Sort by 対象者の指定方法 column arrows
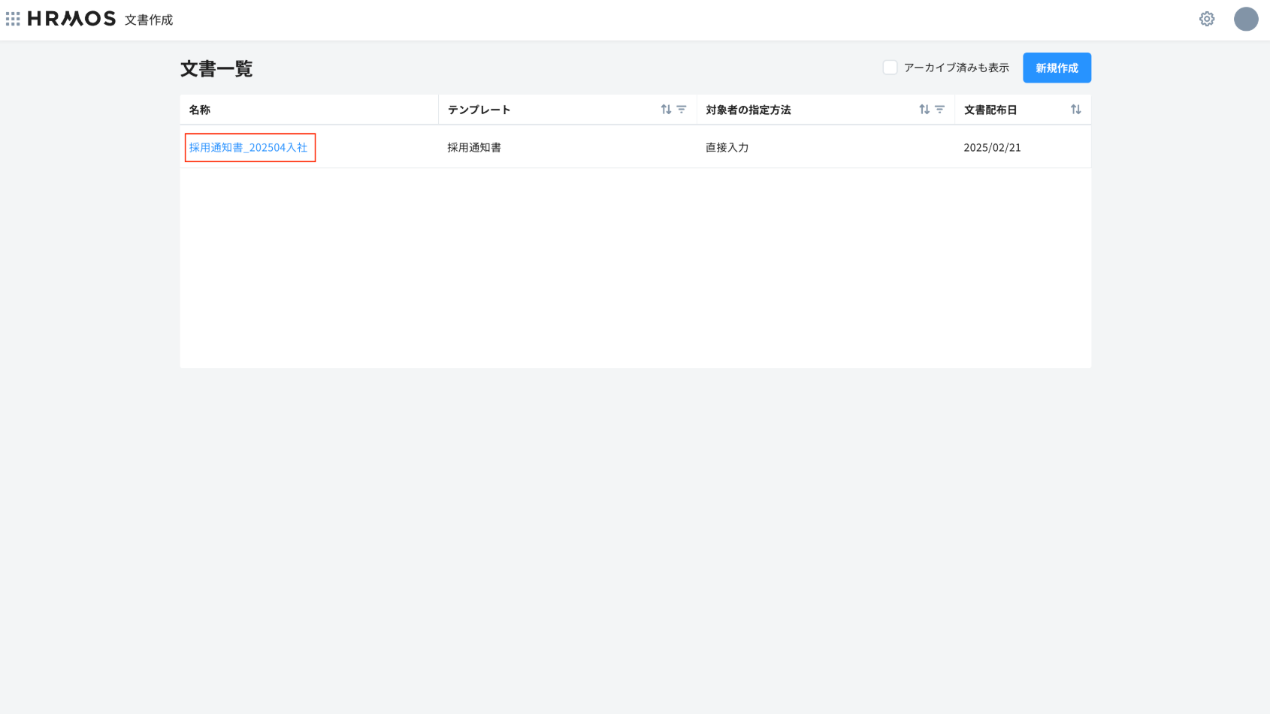Screen dimensions: 1270x714 [x=924, y=110]
